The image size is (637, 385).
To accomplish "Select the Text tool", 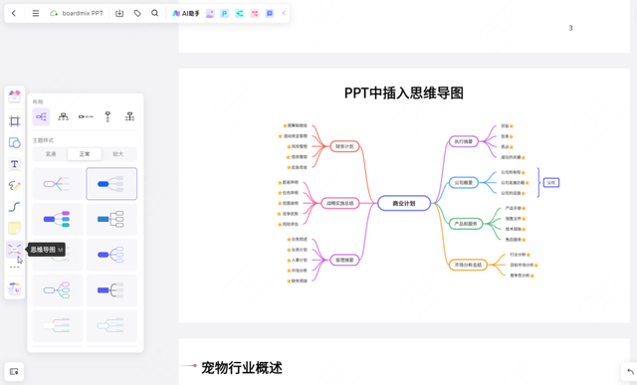I will (x=14, y=164).
